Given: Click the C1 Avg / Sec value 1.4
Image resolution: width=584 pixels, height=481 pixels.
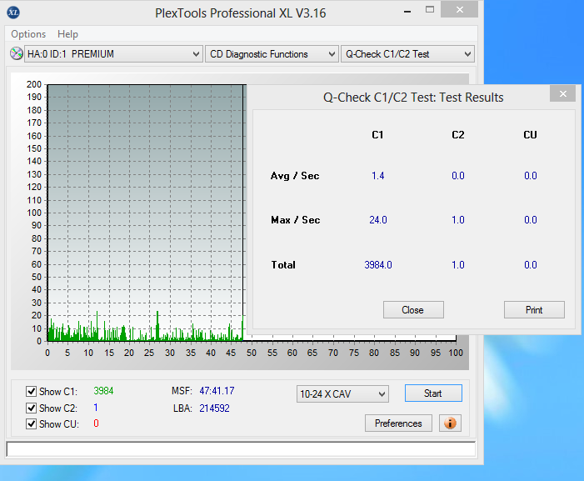Looking at the screenshot, I should [x=378, y=176].
